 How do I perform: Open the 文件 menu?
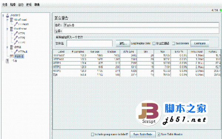[5, 5]
